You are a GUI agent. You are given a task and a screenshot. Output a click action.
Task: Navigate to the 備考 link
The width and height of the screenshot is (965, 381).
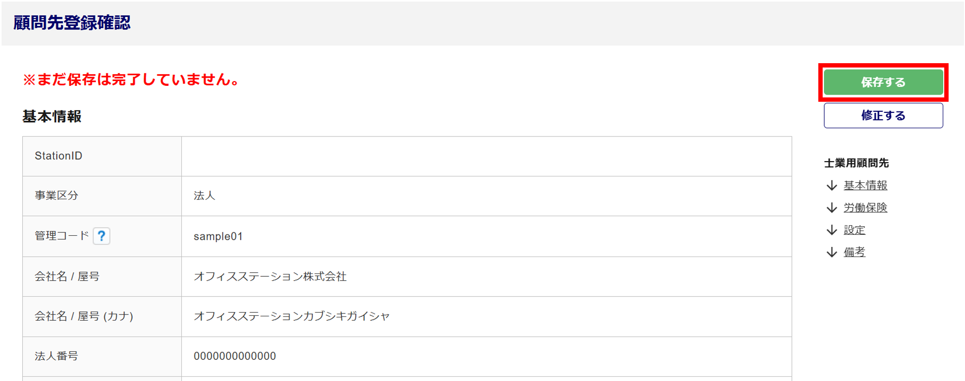854,252
